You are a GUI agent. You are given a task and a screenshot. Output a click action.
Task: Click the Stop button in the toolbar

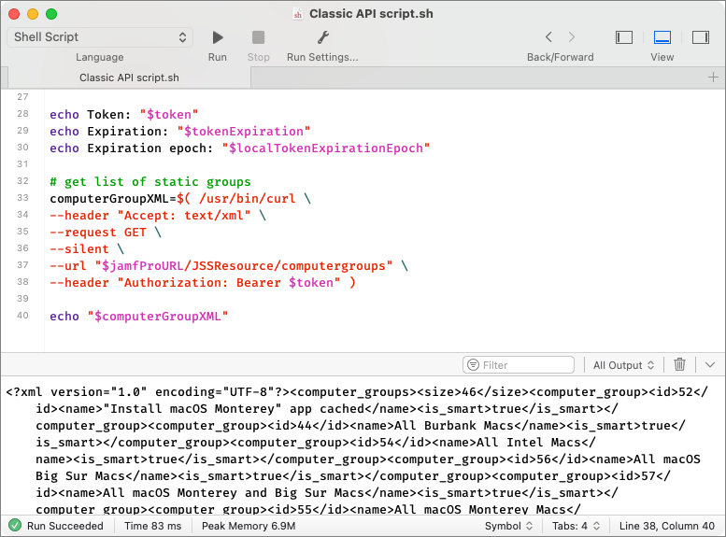tap(258, 37)
